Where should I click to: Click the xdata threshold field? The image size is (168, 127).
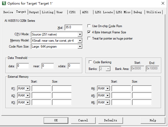click(x=74, y=66)
